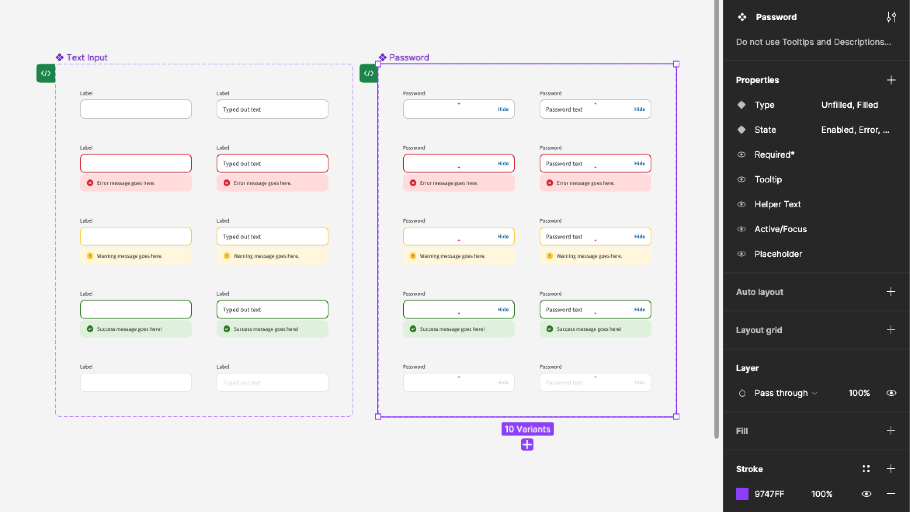The width and height of the screenshot is (910, 512).
Task: Open stroke style options (four dots icon)
Action: pos(866,468)
